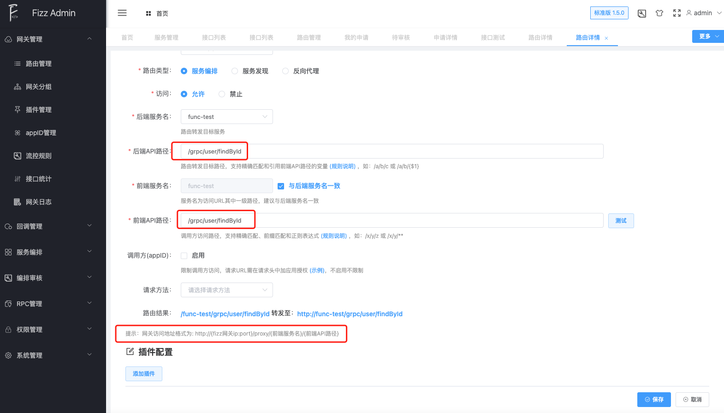Open the 更多 dropdown button
The width and height of the screenshot is (724, 413).
coord(708,36)
